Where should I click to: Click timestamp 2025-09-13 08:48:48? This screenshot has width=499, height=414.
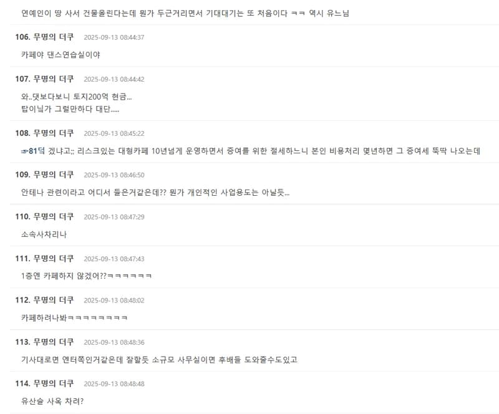[x=114, y=384]
